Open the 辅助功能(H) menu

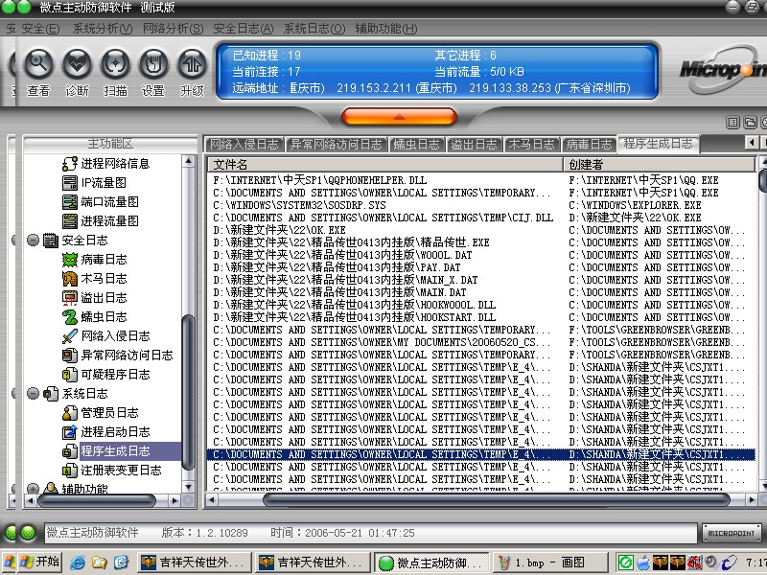tap(386, 29)
